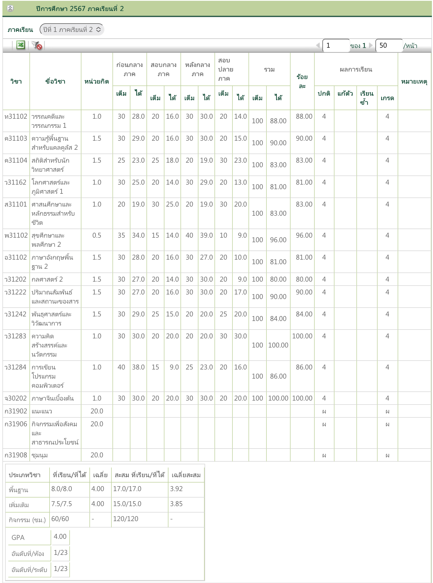The width and height of the screenshot is (433, 583).
Task: Go to next page arrow
Action: tap(371, 45)
